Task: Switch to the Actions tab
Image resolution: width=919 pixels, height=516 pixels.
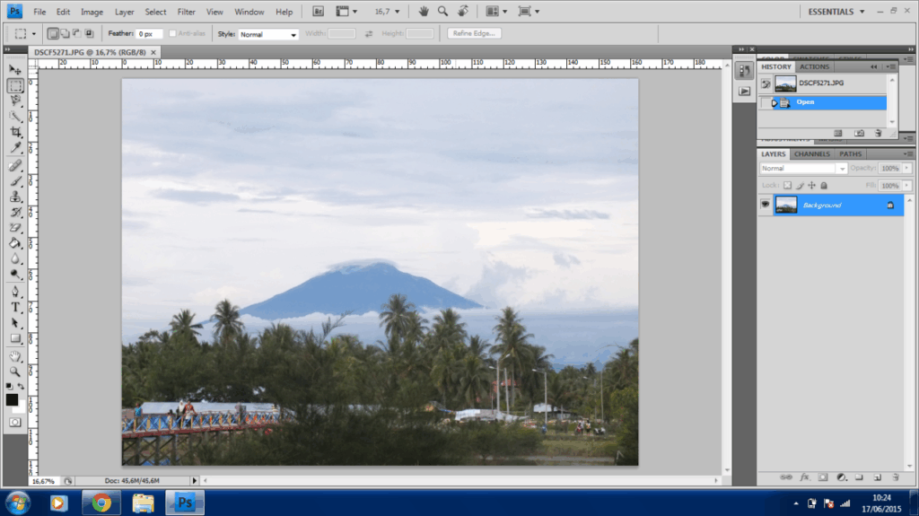Action: pyautogui.click(x=814, y=66)
